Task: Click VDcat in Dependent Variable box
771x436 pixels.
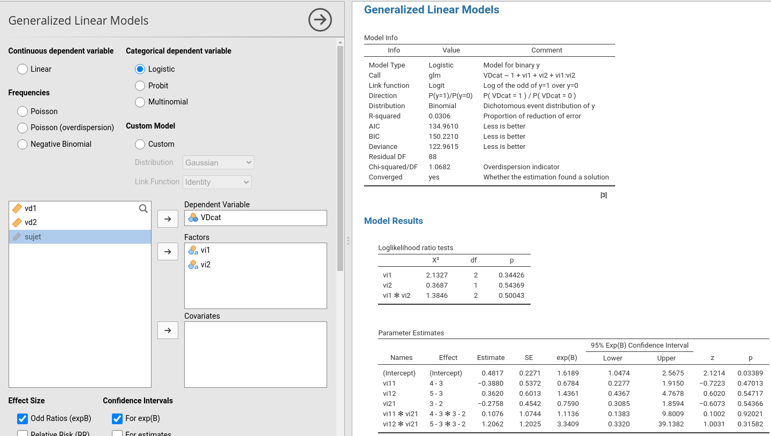Action: click(x=255, y=217)
